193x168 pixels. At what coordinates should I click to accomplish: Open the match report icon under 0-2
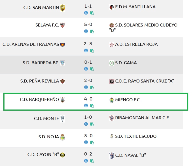[x=92, y=161]
